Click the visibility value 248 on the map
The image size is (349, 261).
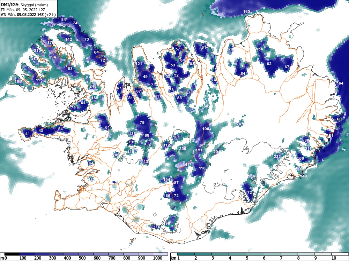(93, 86)
